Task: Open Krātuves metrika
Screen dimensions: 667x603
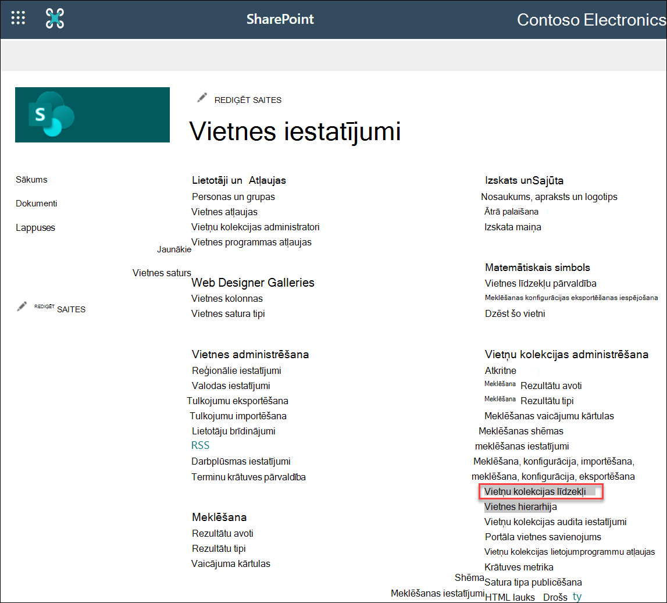Action: (x=519, y=567)
